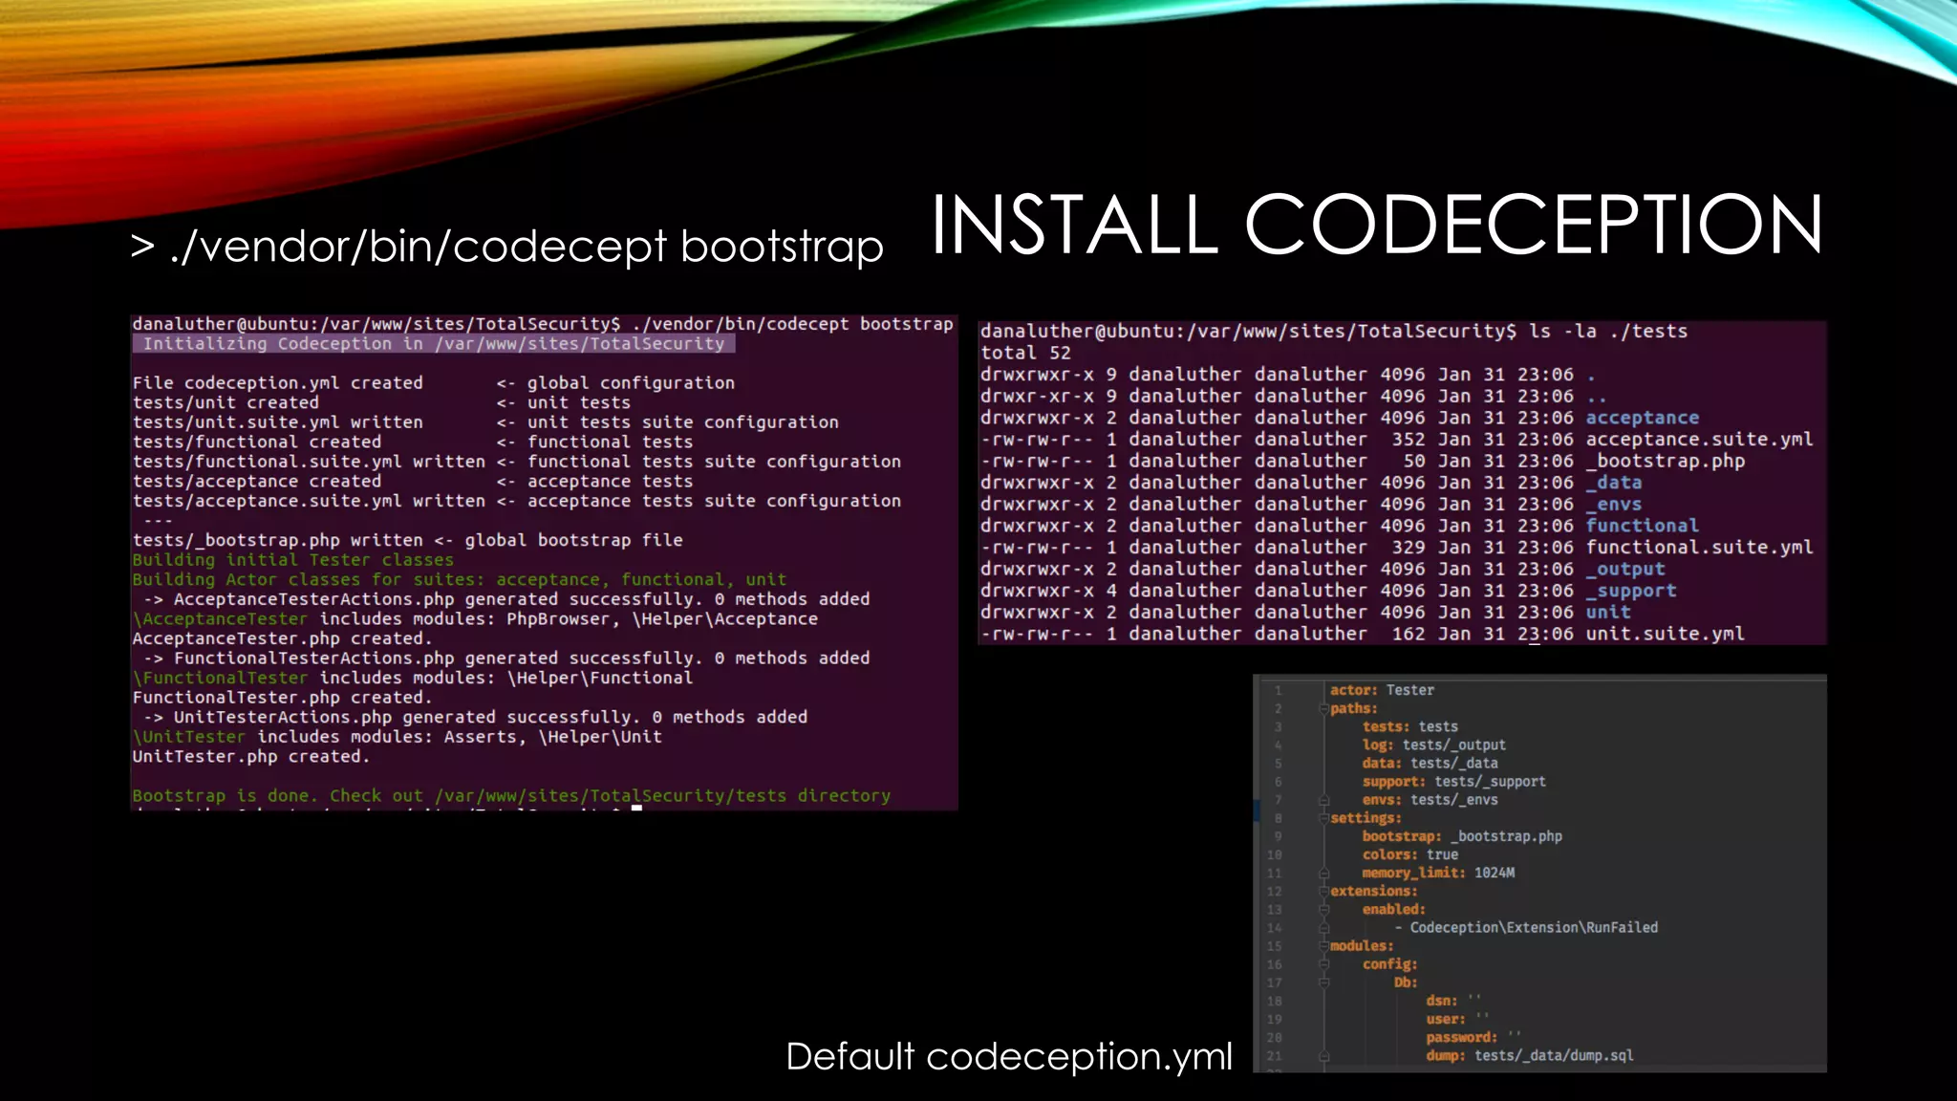Image resolution: width=1957 pixels, height=1101 pixels.
Task: Collapse the 'Db:' fold marker in YAML editor
Action: click(x=1324, y=982)
